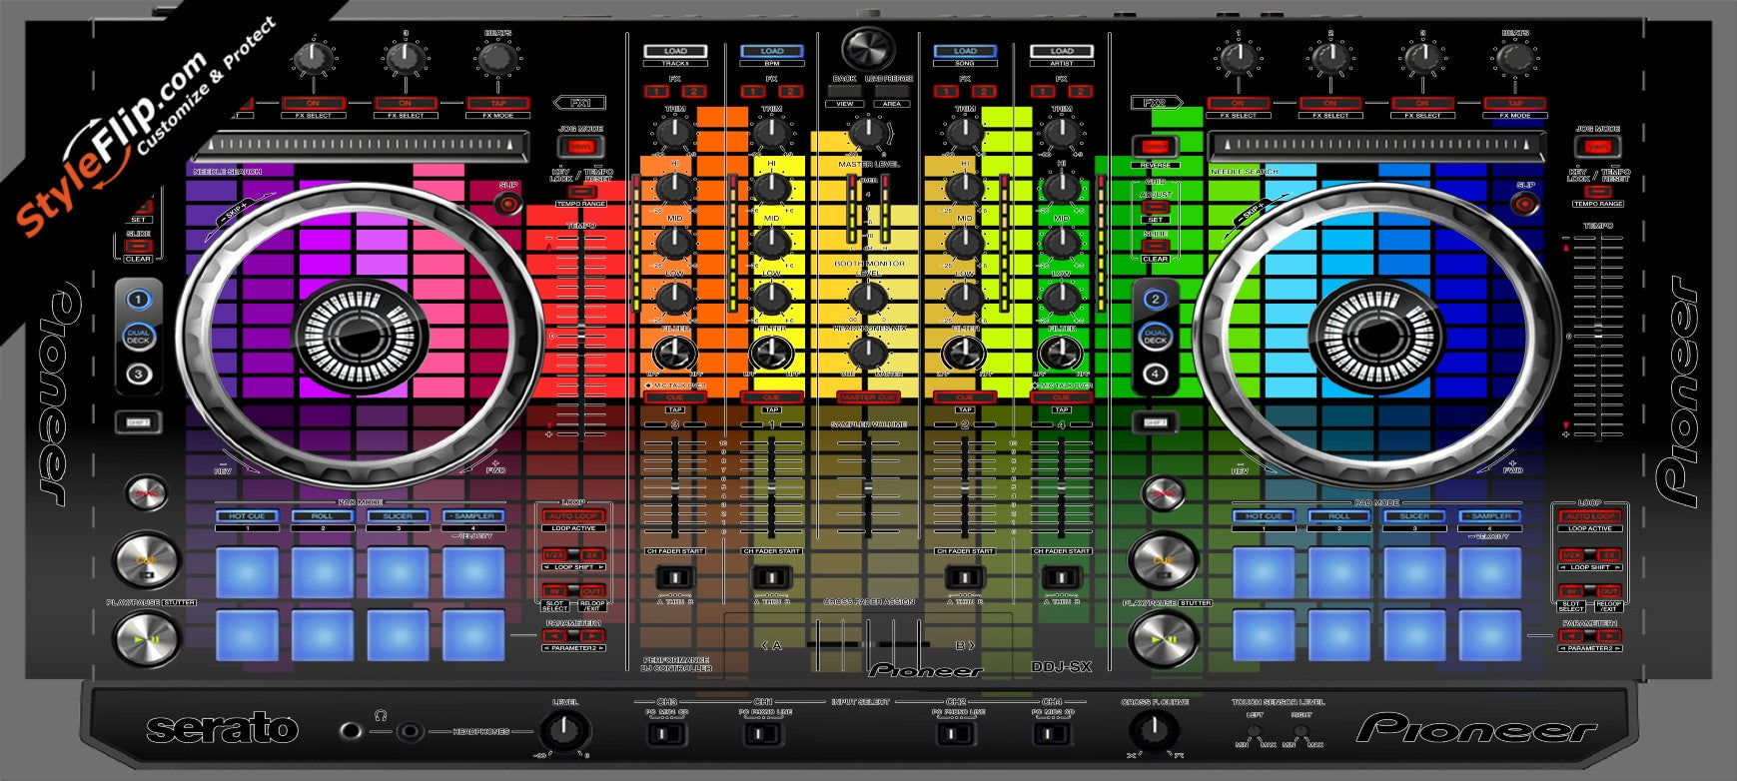Screen dimensions: 1737x781
Task: Click LOAD button above SONG label
Action: (965, 51)
